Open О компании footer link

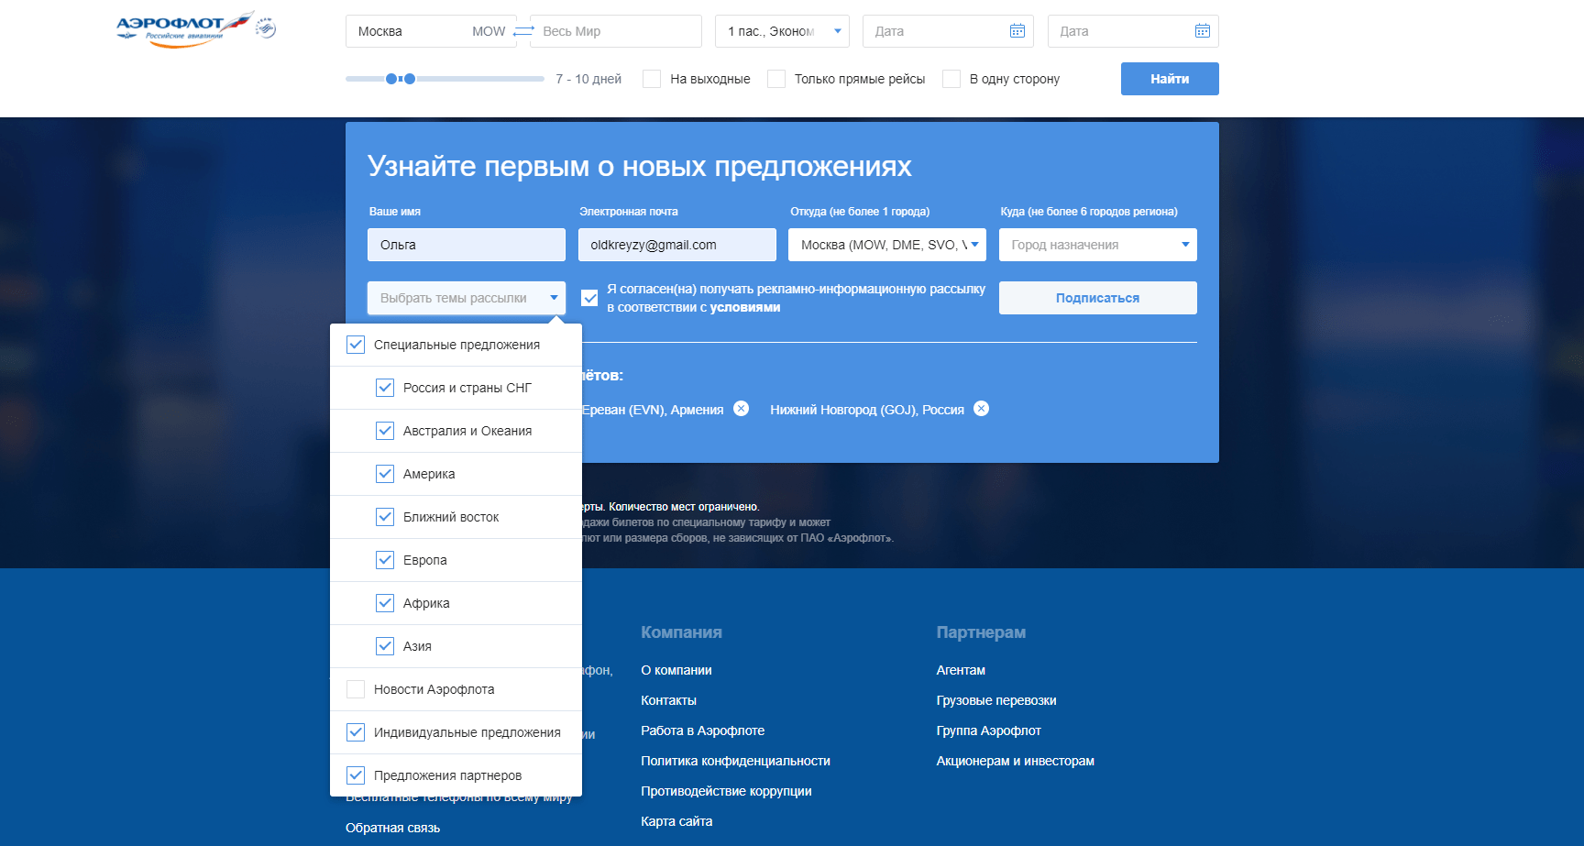point(676,670)
